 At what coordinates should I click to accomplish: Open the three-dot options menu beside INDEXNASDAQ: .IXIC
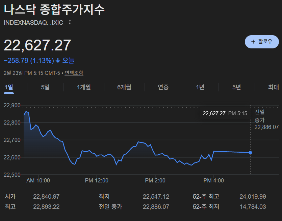coord(70,22)
